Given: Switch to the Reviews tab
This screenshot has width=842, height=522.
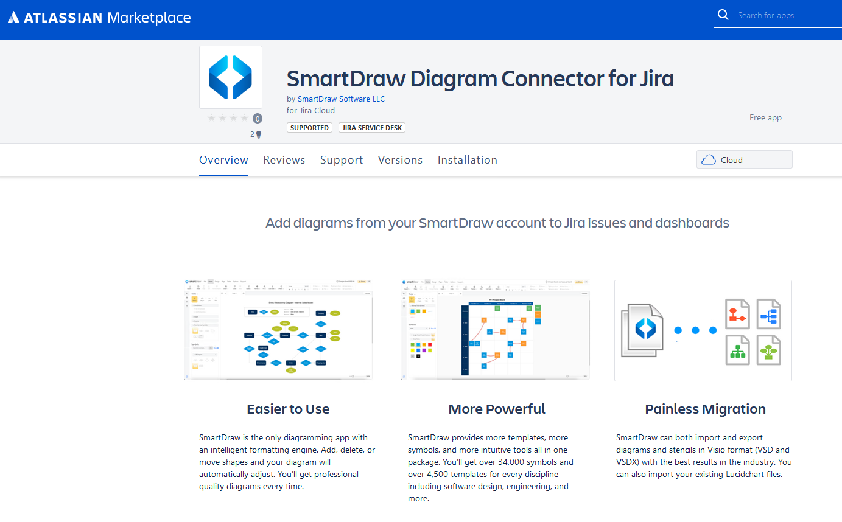Looking at the screenshot, I should pos(284,159).
